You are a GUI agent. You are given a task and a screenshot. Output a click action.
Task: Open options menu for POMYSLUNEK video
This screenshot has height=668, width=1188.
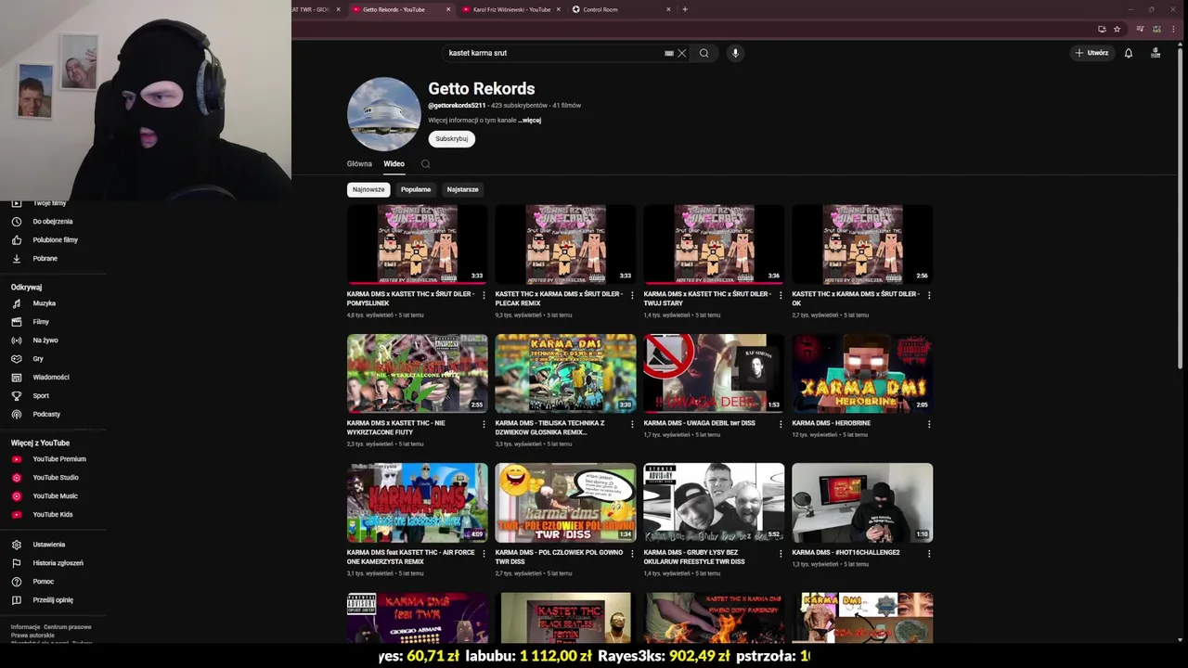(x=484, y=295)
